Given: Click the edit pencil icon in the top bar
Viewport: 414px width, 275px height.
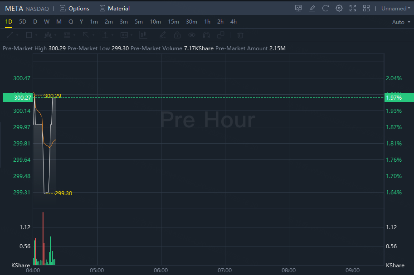Looking at the screenshot, I should point(312,9).
